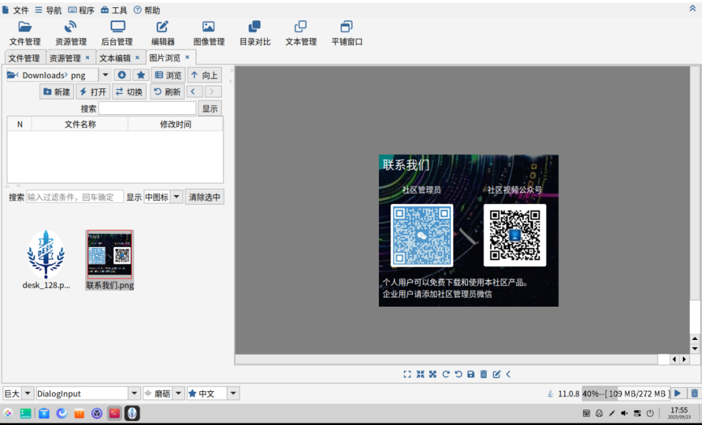Select the 联系我们.png thumbnail
The height and width of the screenshot is (425, 702).
click(x=110, y=259)
